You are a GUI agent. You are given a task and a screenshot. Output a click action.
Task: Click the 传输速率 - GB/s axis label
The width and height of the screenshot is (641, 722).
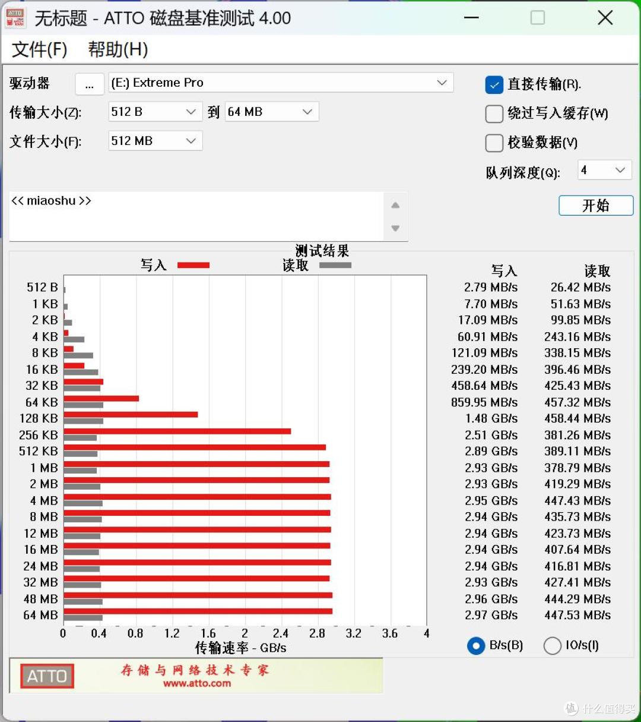240,648
